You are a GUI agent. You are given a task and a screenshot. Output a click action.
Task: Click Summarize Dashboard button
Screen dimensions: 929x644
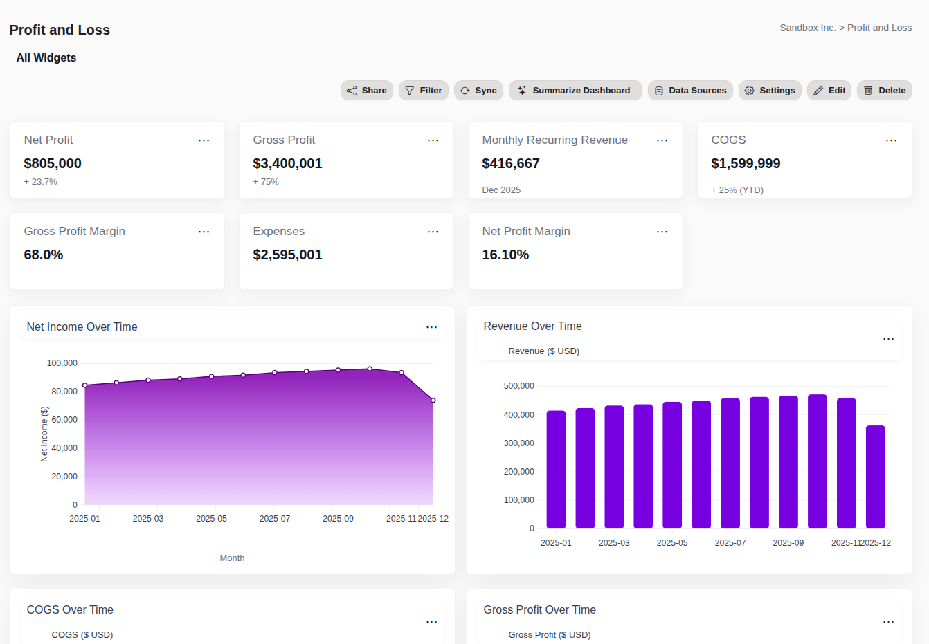575,91
